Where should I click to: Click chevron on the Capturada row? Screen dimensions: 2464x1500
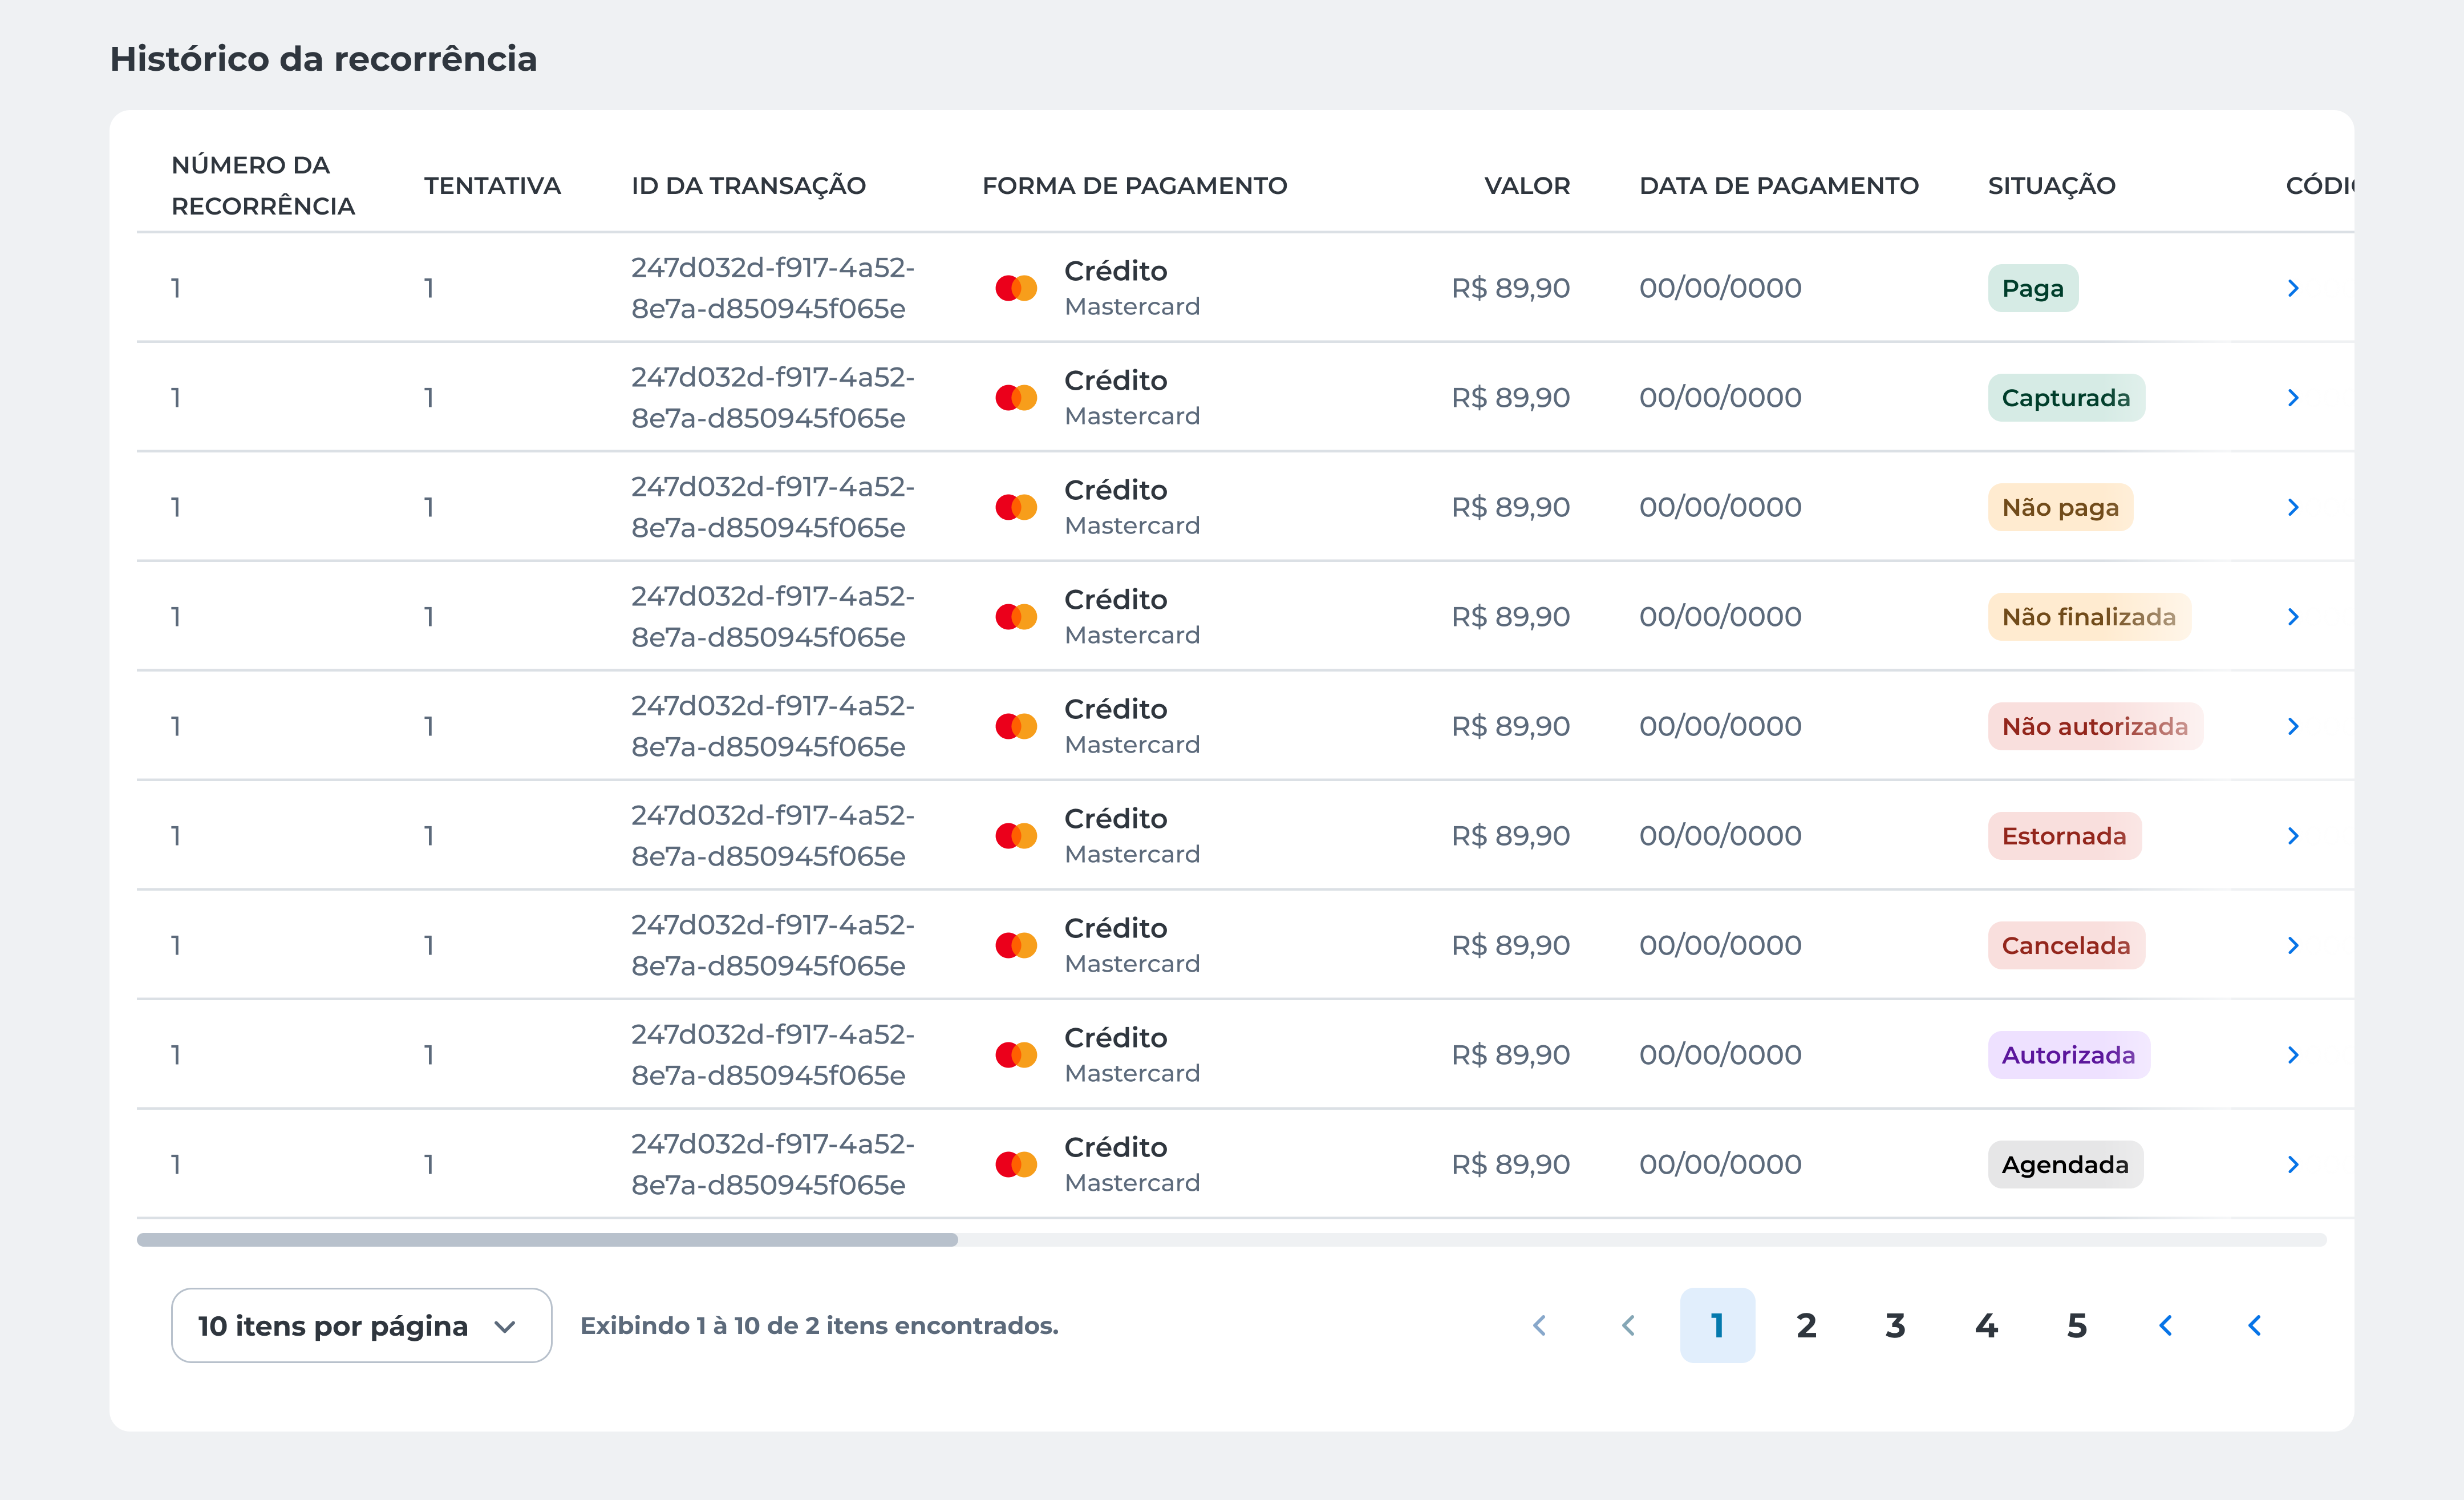[2292, 398]
